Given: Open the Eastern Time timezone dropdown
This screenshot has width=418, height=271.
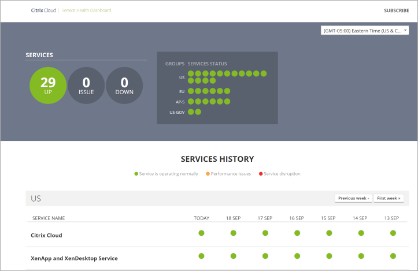Looking at the screenshot, I should click(365, 31).
